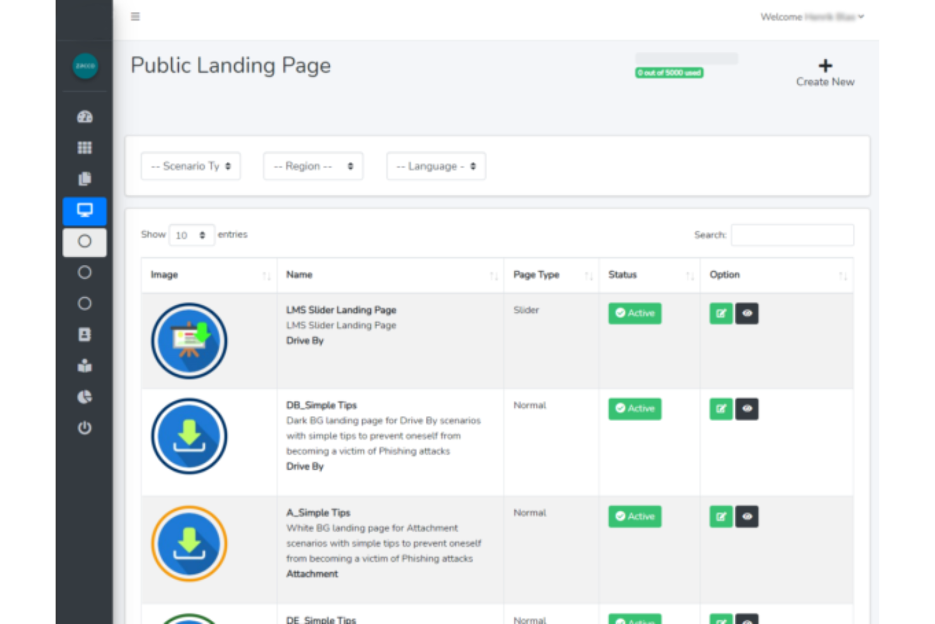Expand the Region dropdown

313,166
